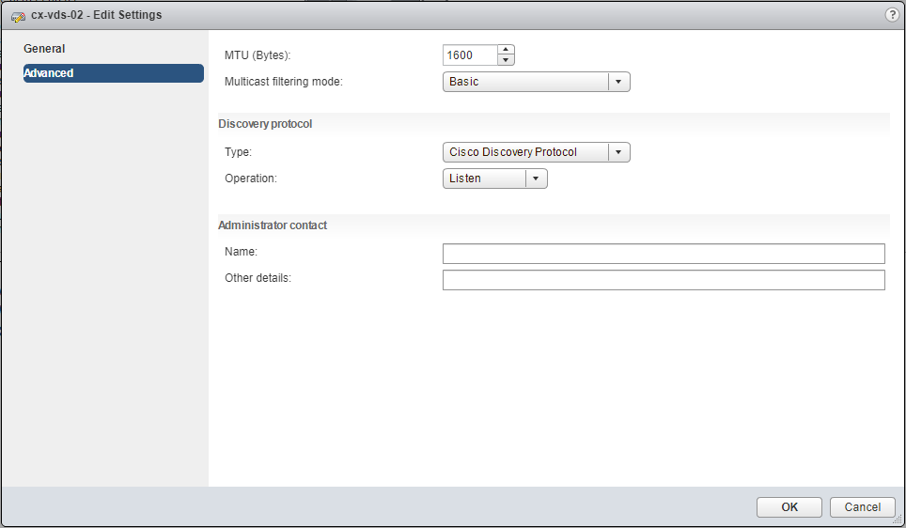Image resolution: width=906 pixels, height=528 pixels.
Task: Click the distributed switch icon in title bar
Action: click(18, 16)
